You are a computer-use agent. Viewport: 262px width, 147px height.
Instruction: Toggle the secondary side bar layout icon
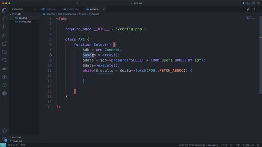pyautogui.click(x=253, y=3)
